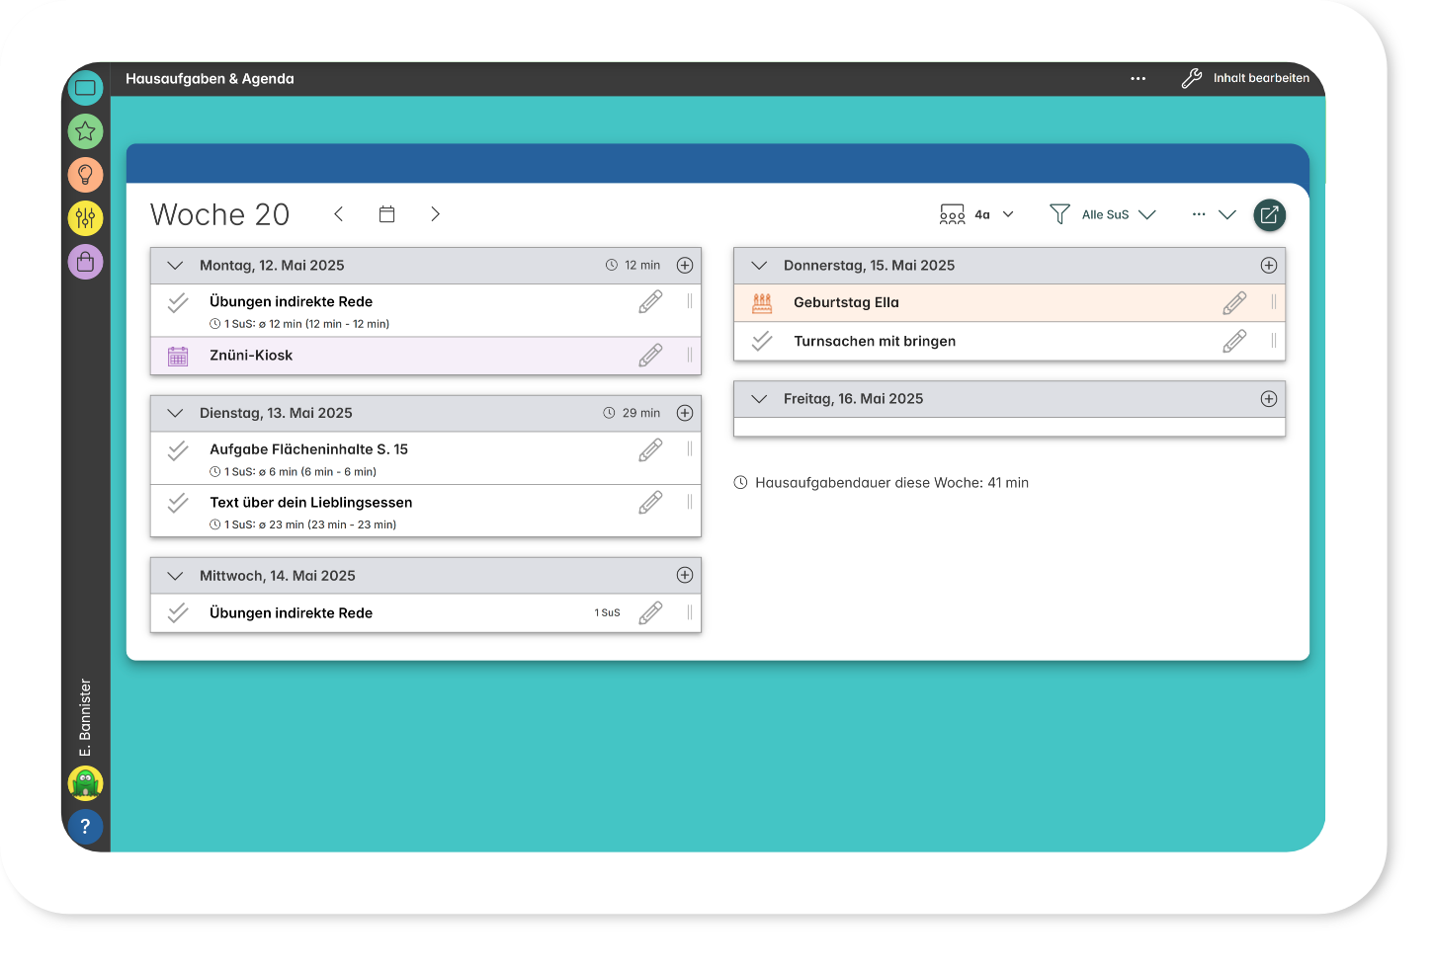Open the star favorites icon in sidebar

click(x=85, y=130)
